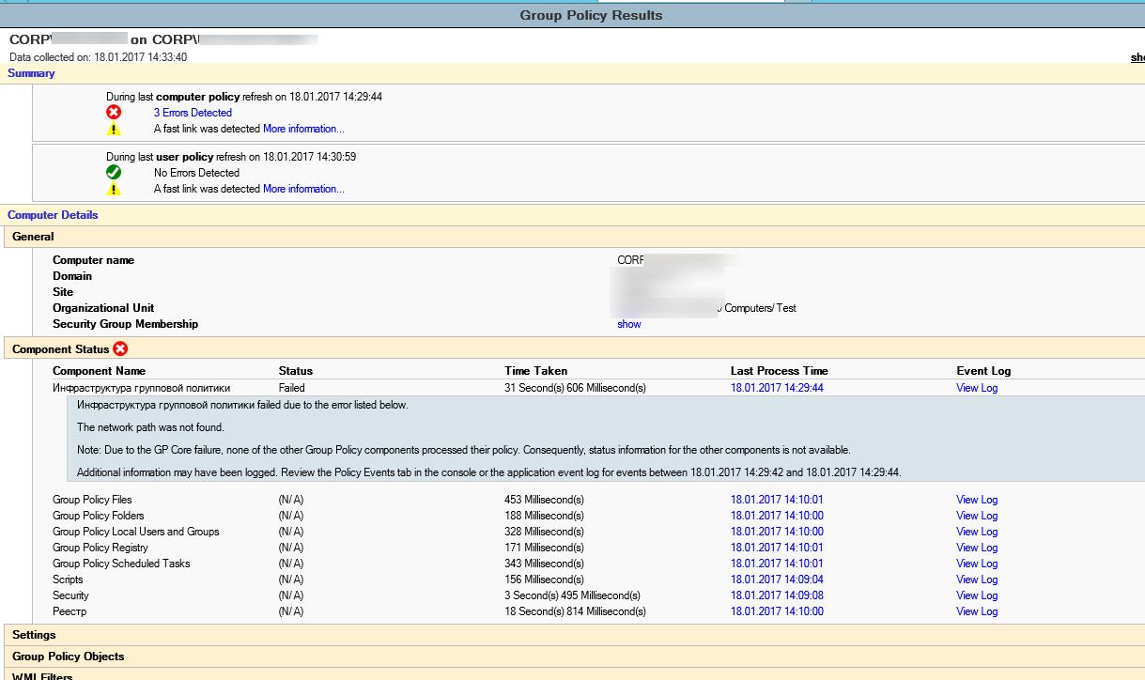
Task: Open More information link under user policy
Action: click(303, 189)
